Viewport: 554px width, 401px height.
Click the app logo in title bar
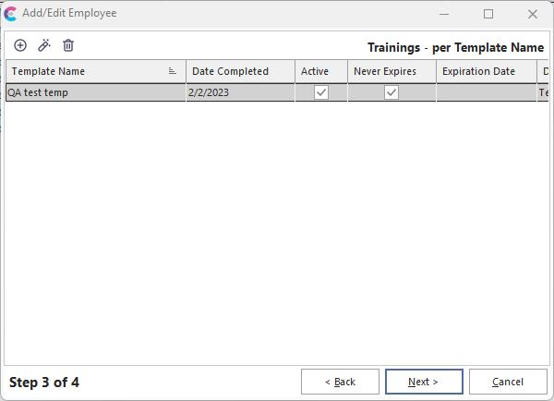11,14
